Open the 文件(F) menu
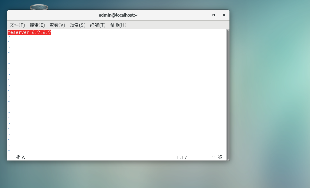The width and height of the screenshot is (310, 188). click(x=17, y=25)
